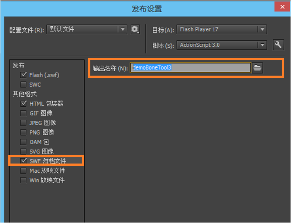Select the Win 放映文件 label
The width and height of the screenshot is (291, 223).
[47, 180]
